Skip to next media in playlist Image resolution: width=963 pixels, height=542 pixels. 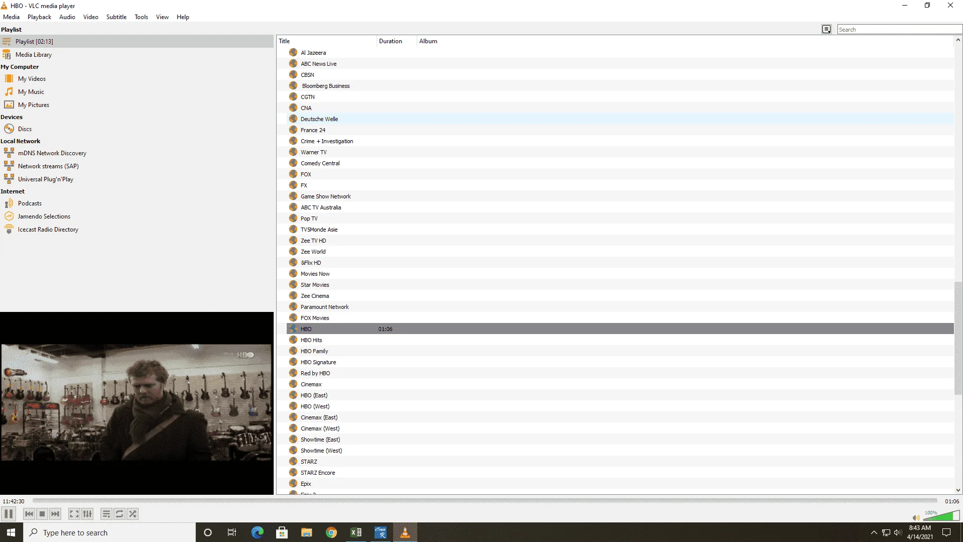pyautogui.click(x=55, y=514)
